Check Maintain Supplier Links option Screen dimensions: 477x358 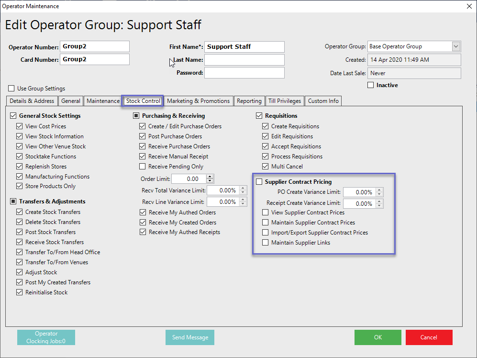266,243
